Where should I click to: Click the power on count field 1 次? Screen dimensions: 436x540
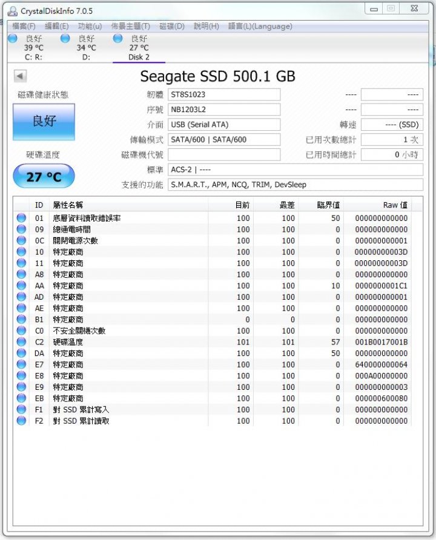392,139
